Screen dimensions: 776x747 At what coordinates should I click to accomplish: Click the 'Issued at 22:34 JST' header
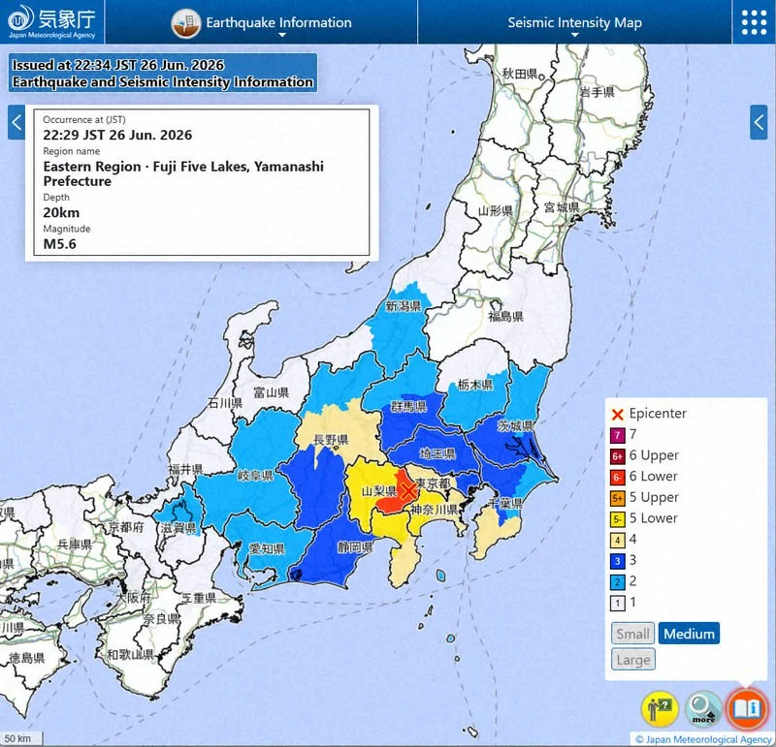[117, 65]
